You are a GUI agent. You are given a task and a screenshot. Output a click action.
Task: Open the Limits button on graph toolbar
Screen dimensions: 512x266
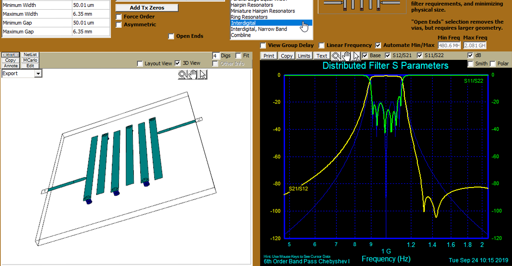point(304,56)
